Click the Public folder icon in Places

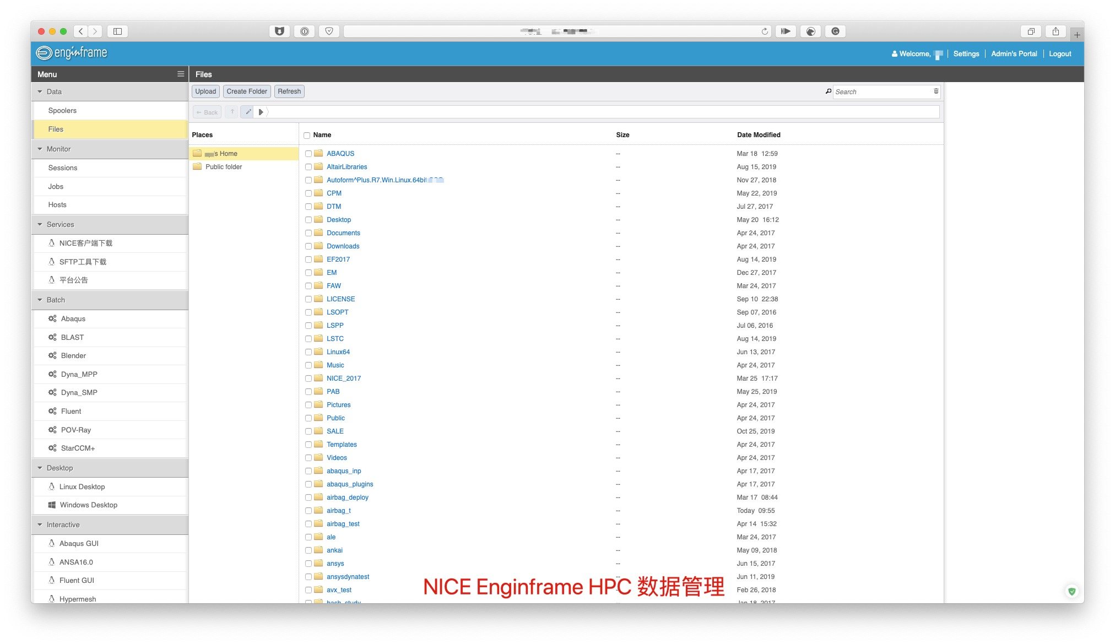pos(197,166)
